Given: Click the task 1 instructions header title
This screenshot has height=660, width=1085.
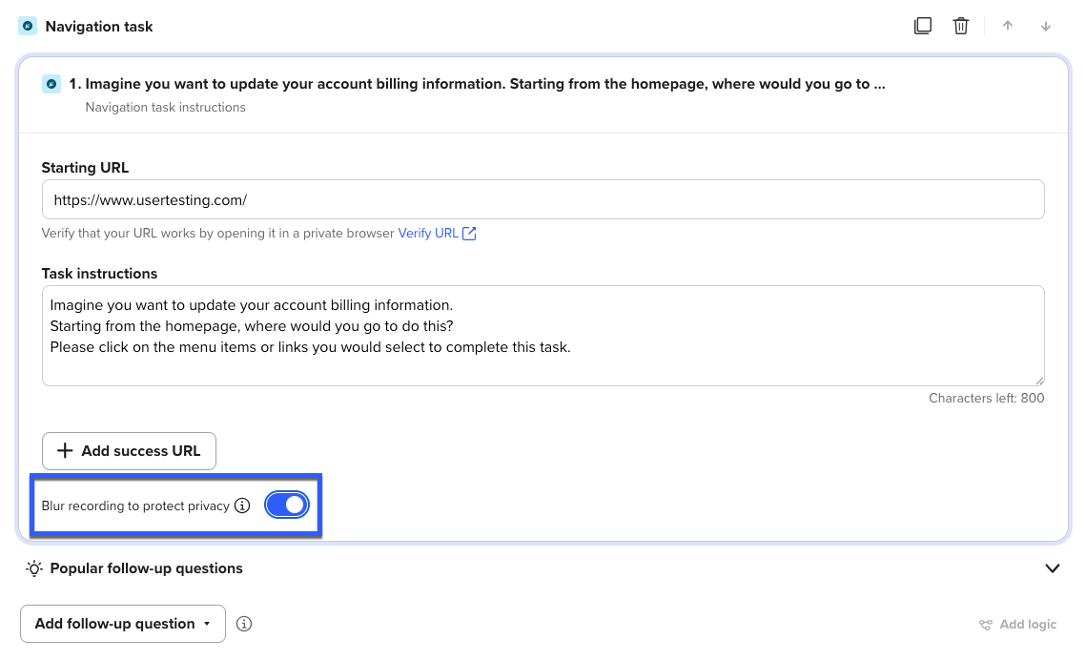Looking at the screenshot, I should pos(477,84).
